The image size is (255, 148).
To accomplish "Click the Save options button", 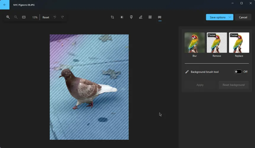I will pyautogui.click(x=217, y=17).
